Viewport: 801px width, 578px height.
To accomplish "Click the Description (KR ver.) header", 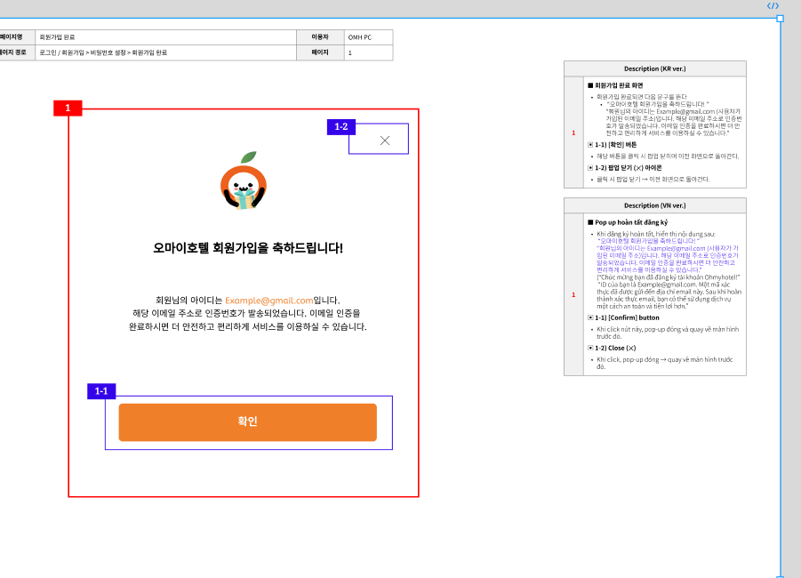I will point(655,69).
